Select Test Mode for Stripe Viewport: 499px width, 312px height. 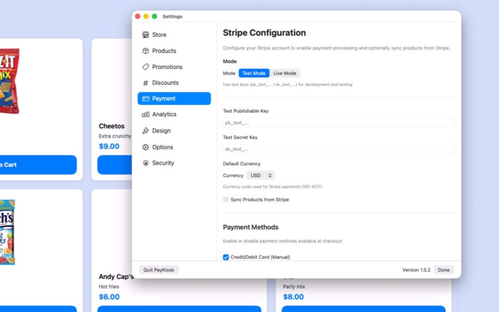(254, 73)
